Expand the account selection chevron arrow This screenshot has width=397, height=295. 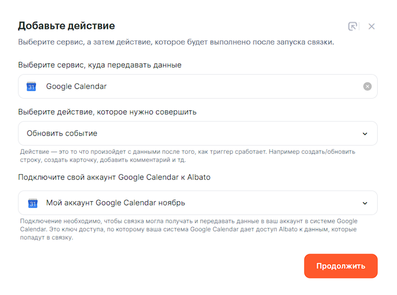[365, 203]
